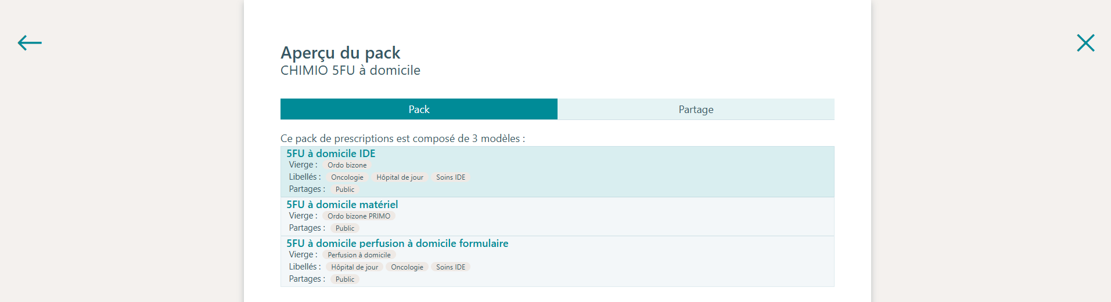
Task: Select Oncologie label in first model
Action: point(347,177)
